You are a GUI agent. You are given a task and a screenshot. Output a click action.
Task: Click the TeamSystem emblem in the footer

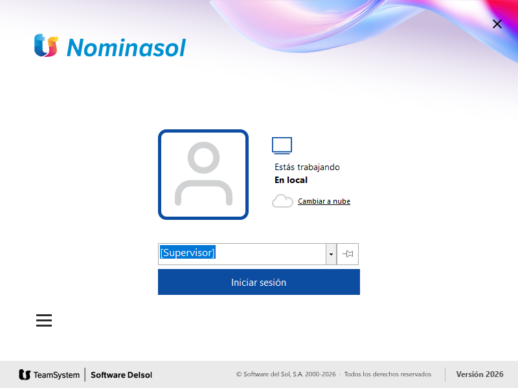[x=25, y=375]
